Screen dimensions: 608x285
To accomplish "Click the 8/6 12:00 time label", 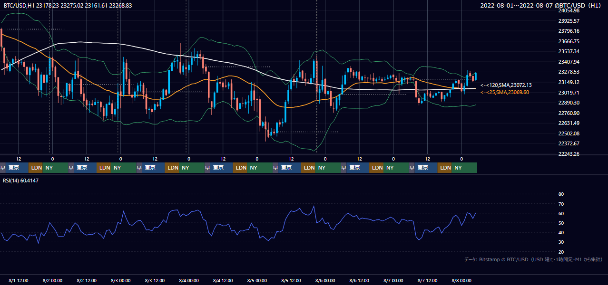I will click(x=359, y=281).
